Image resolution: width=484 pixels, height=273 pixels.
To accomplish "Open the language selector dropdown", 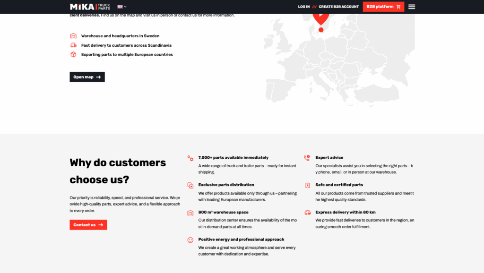I will (122, 7).
